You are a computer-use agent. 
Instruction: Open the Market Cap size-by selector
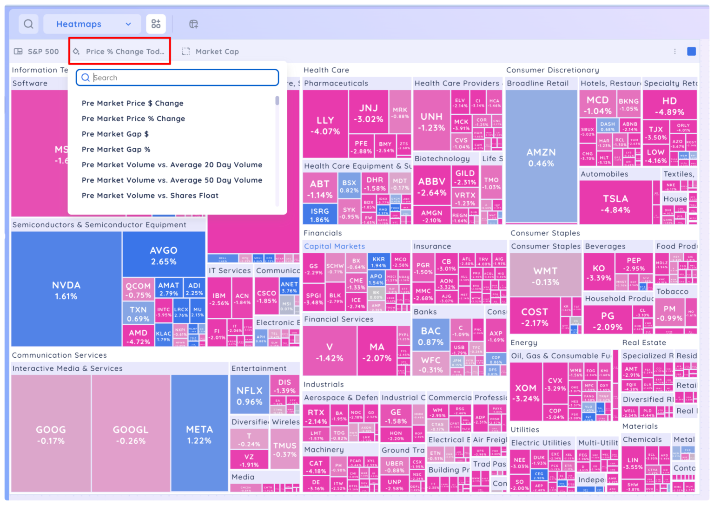point(217,51)
